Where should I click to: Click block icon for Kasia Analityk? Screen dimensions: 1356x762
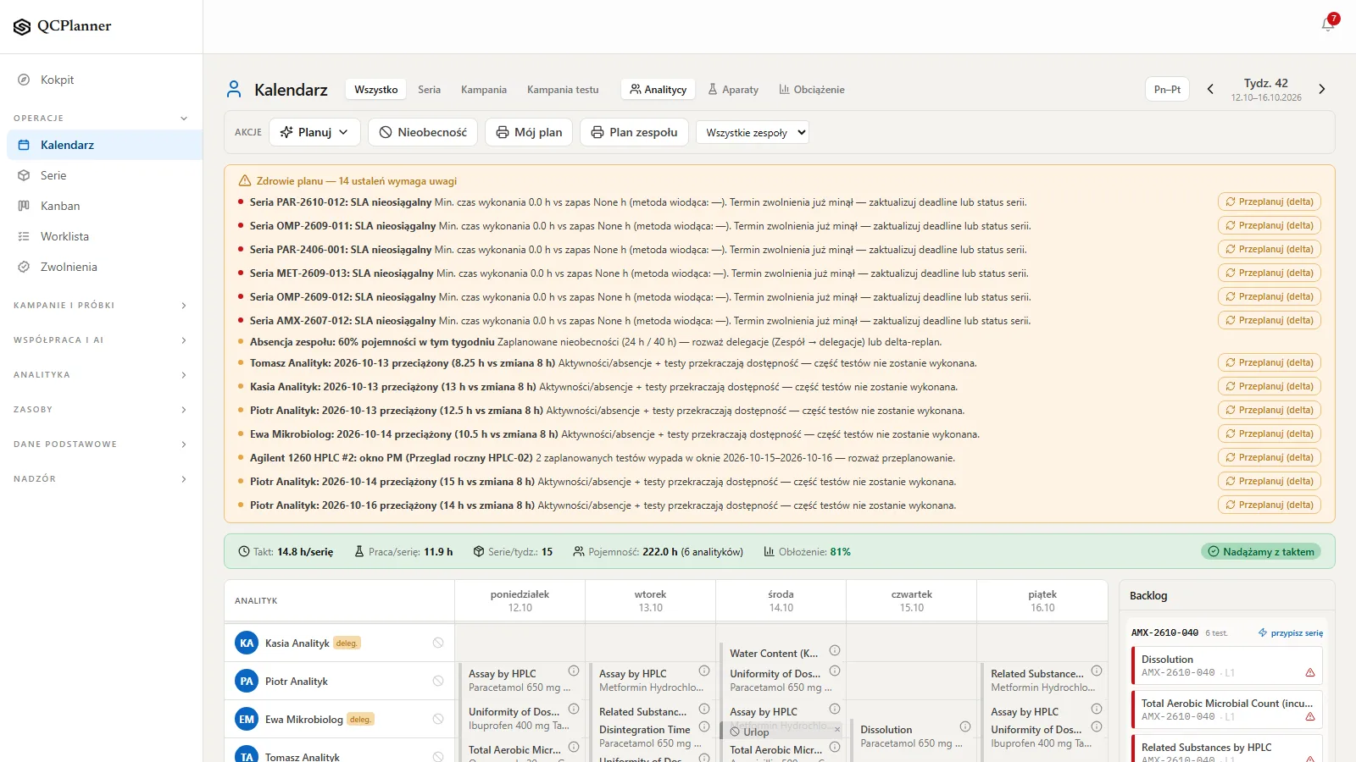point(438,643)
